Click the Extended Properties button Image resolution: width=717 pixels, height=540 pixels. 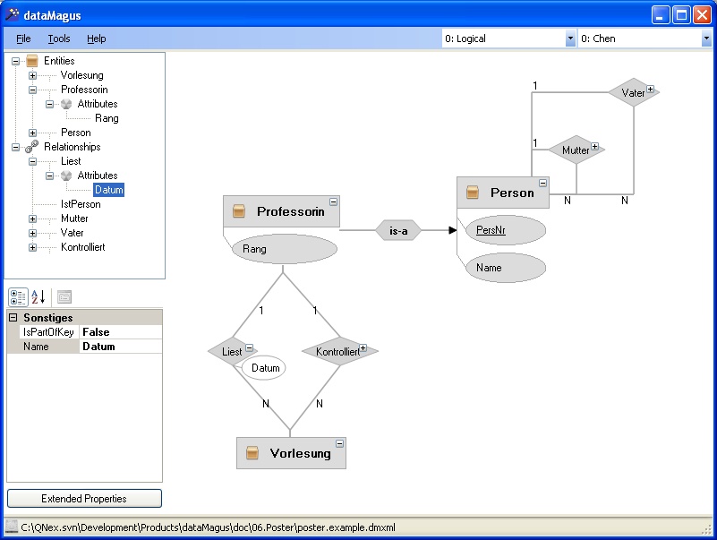click(84, 498)
